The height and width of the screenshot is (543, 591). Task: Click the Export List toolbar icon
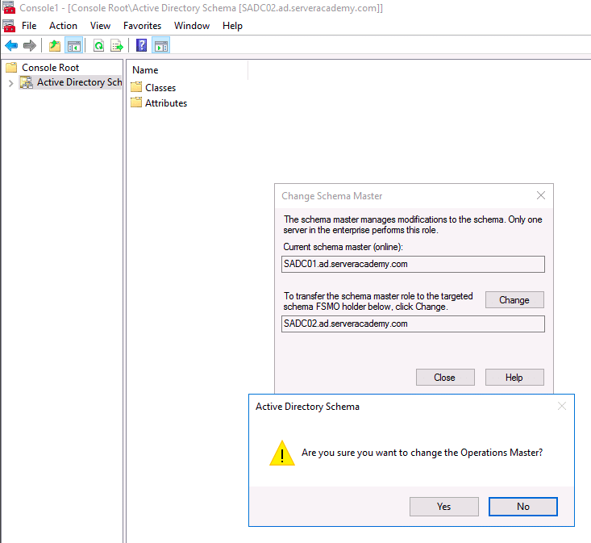click(x=116, y=45)
